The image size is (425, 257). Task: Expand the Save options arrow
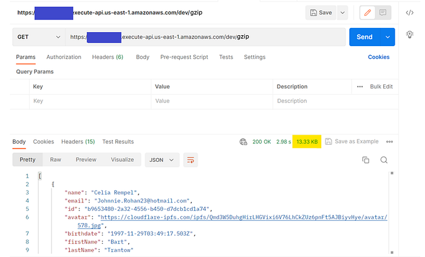342,12
